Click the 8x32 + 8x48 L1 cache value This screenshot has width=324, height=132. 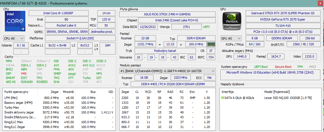[x=58, y=45]
